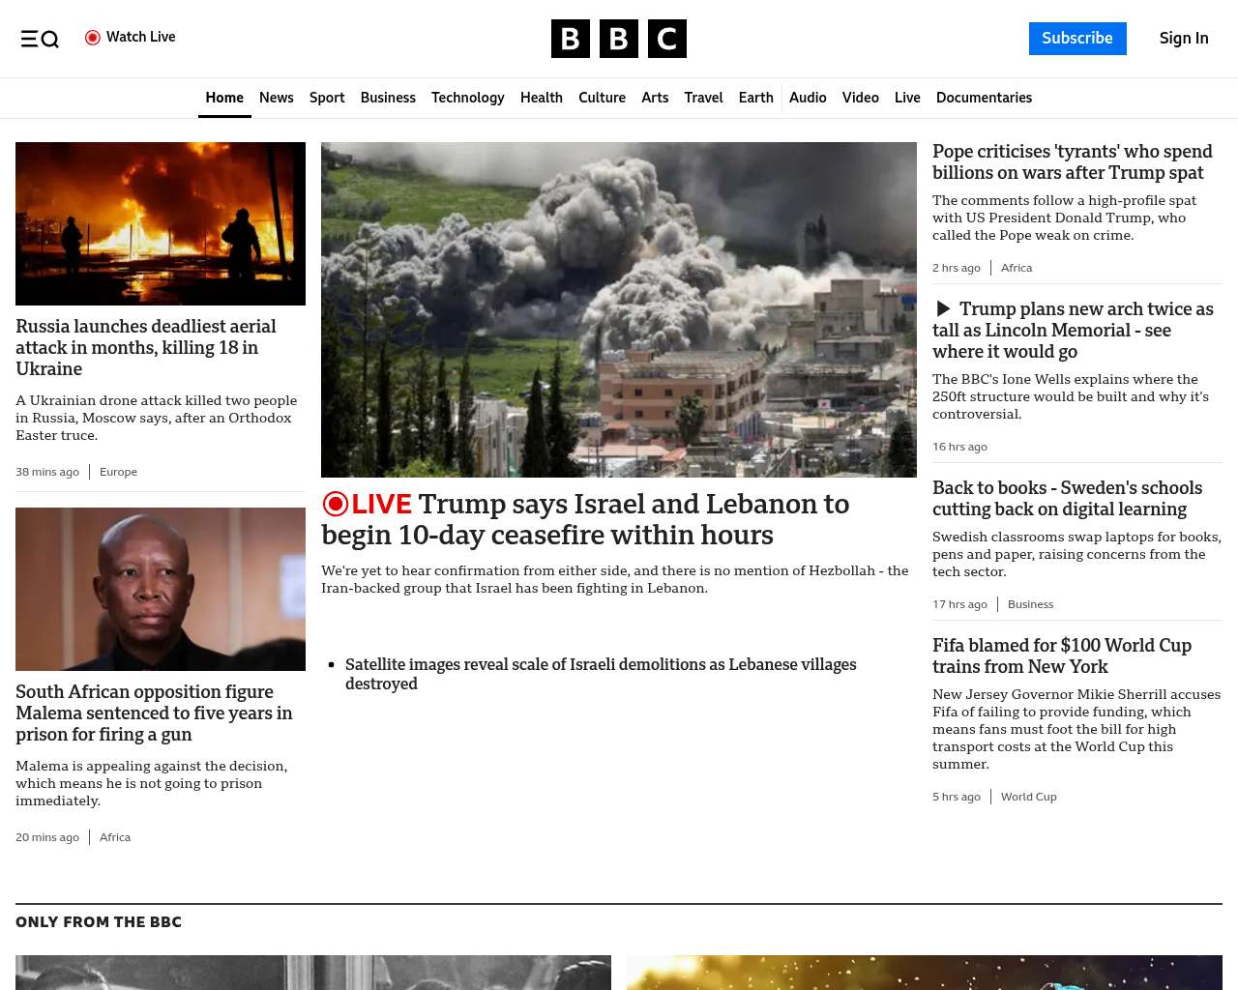1238x990 pixels.
Task: Go to the Sport section
Action: (x=327, y=98)
